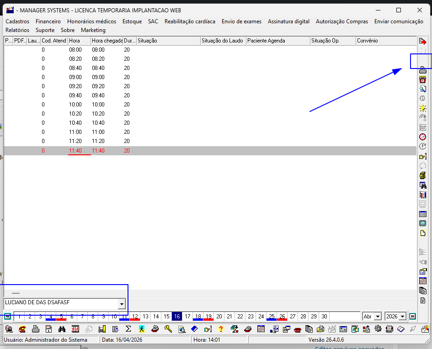Select day 30 in the day strip
The width and height of the screenshot is (432, 349).
pos(324,317)
